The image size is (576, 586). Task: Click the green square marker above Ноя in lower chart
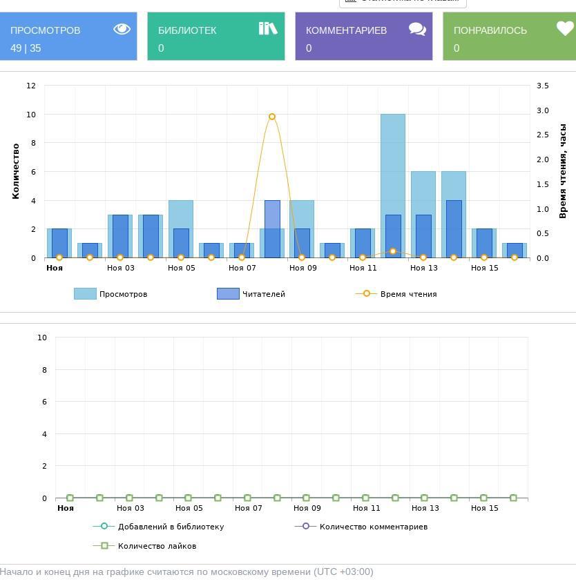pyautogui.click(x=70, y=498)
